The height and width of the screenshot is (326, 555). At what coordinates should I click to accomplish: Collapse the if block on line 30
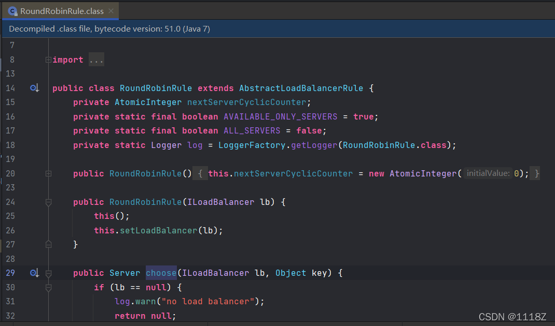point(48,288)
